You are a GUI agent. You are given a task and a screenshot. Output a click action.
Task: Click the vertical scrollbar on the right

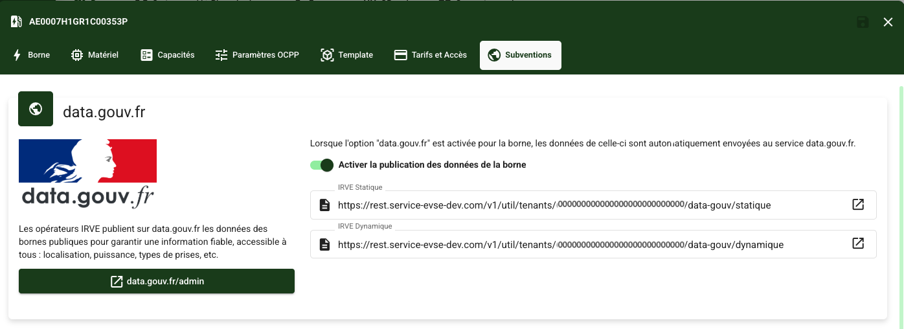point(901,207)
